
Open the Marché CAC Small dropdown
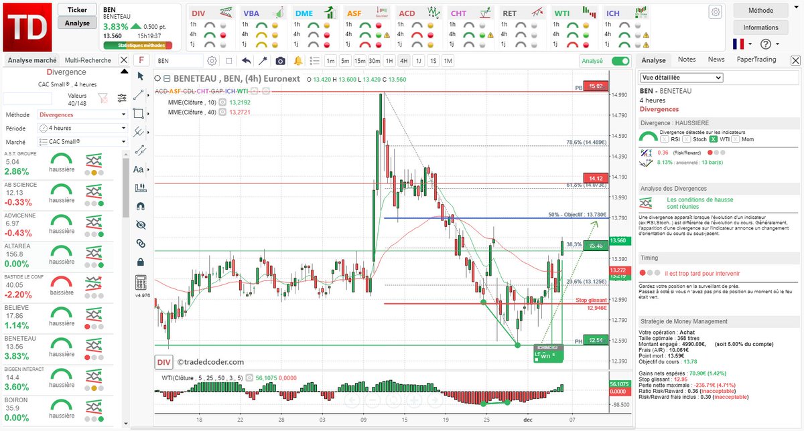click(x=82, y=142)
